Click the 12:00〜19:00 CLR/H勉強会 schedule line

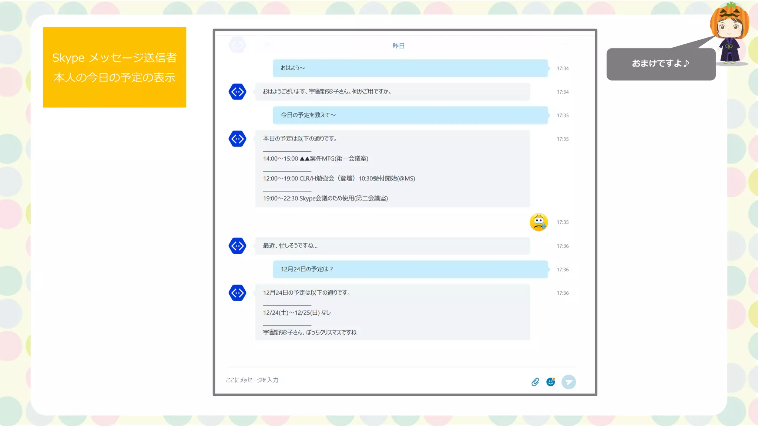pyautogui.click(x=339, y=179)
